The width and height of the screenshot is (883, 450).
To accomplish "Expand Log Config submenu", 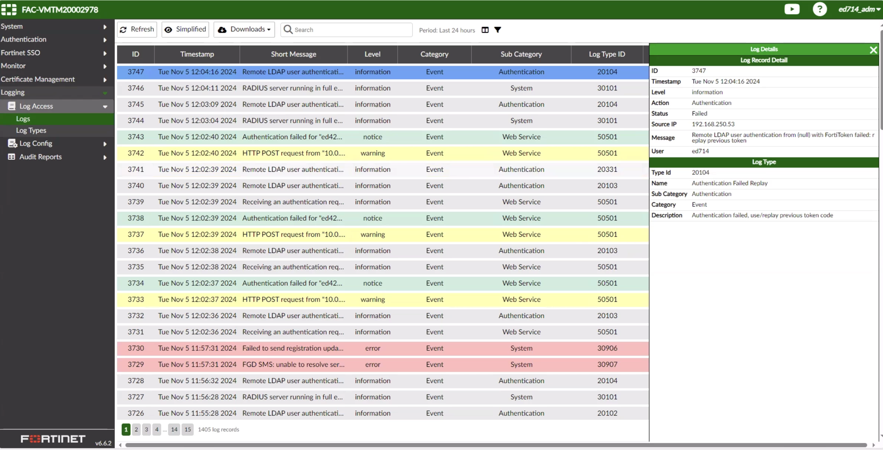I will pos(57,143).
